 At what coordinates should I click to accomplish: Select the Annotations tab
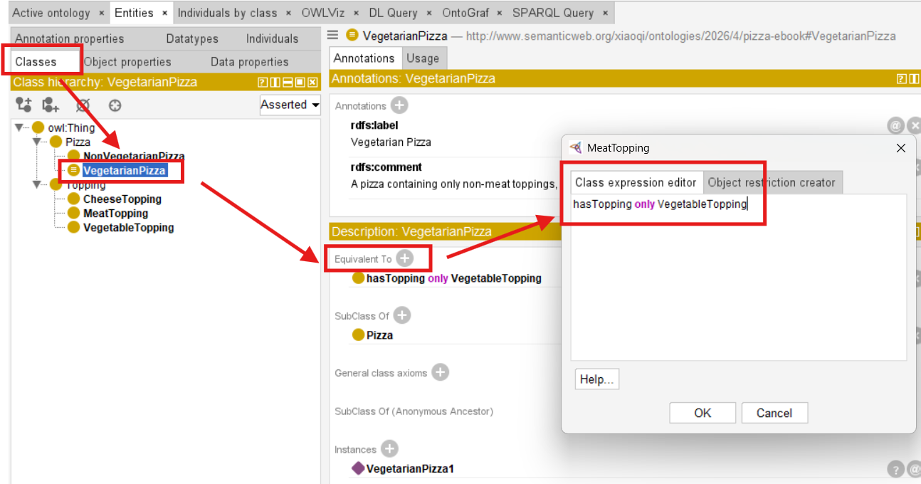(x=364, y=58)
